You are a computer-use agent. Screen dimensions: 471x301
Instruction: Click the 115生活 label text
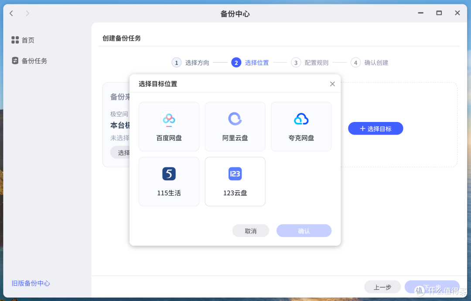tap(169, 193)
